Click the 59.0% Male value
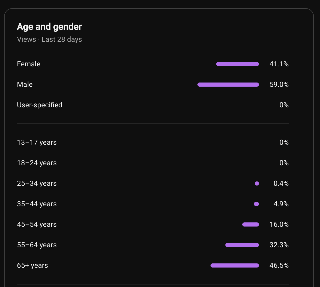Image resolution: width=320 pixels, height=287 pixels. tap(279, 85)
